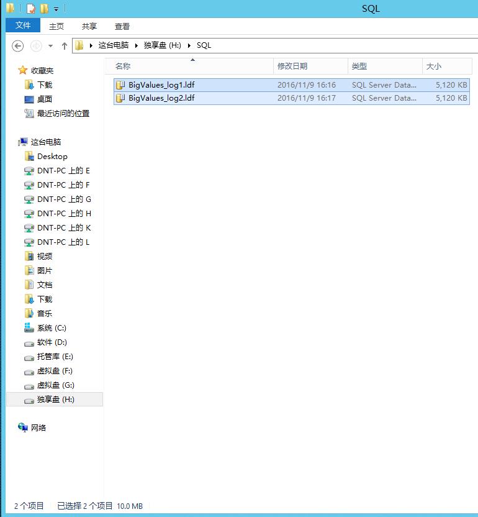The image size is (478, 517).
Task: Click the Back navigation arrow
Action: coord(18,45)
